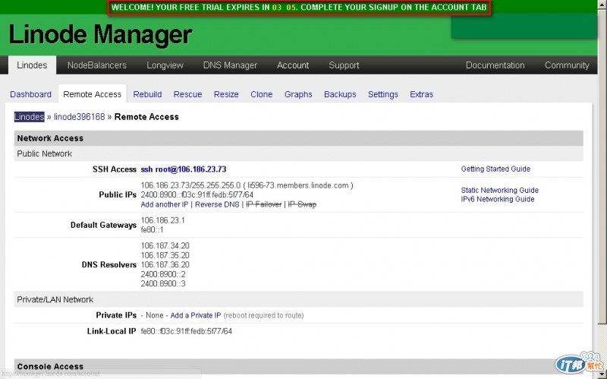Open Reverse DNS link
Viewport: 607px width, 379px height.
[x=217, y=204]
